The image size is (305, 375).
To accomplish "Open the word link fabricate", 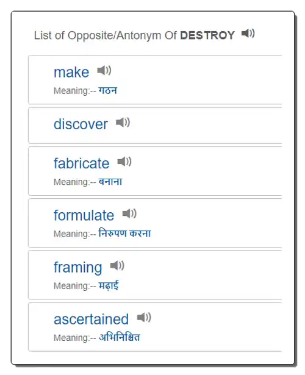I will click(82, 163).
